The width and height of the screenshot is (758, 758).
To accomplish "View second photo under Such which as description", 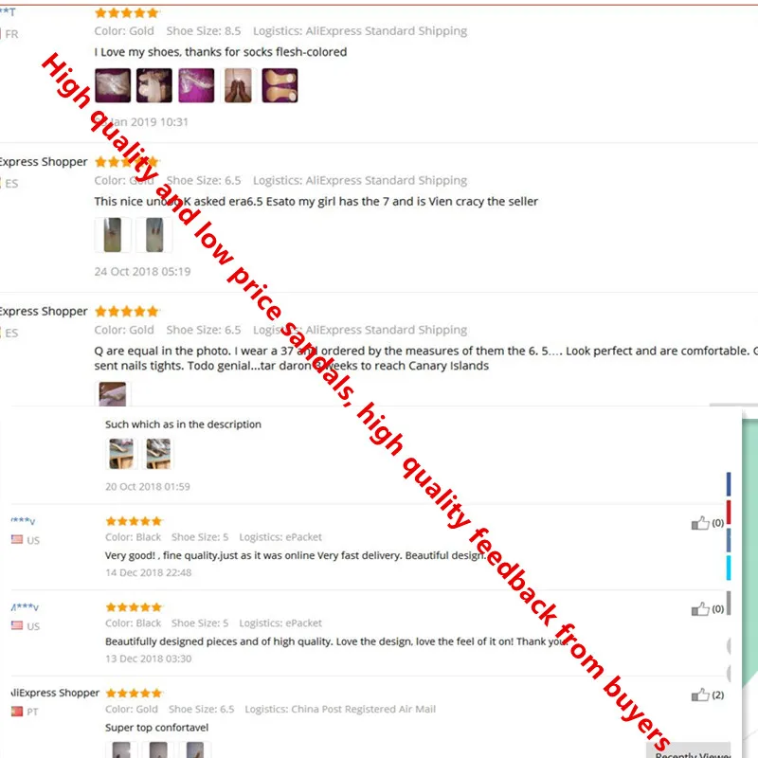I will pyautogui.click(x=158, y=454).
